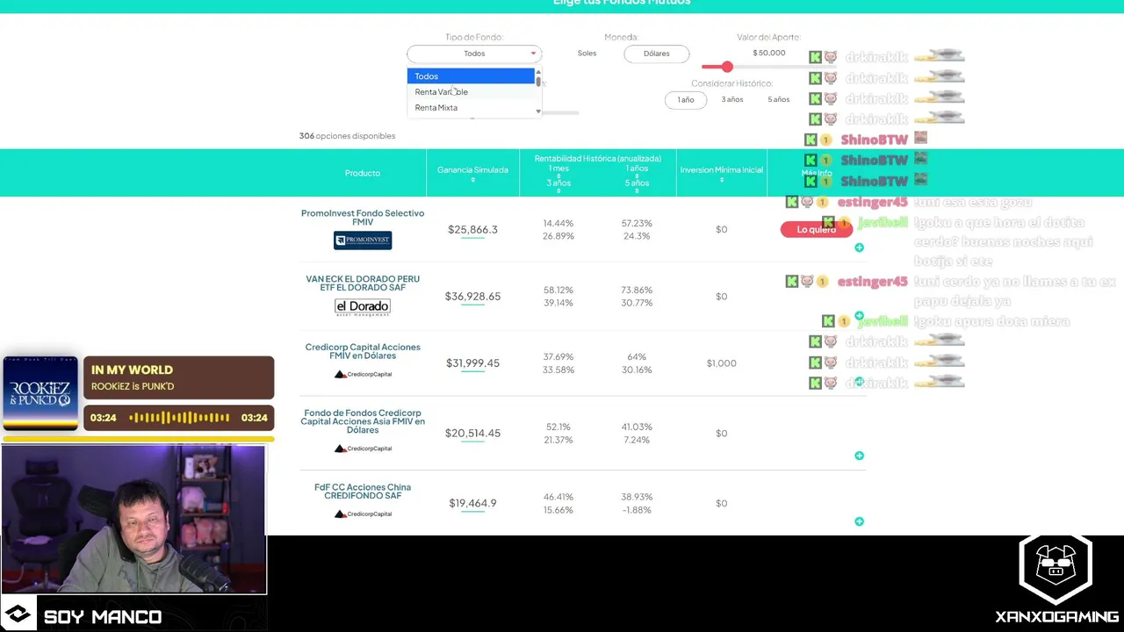
Task: Choose 5 años historical period
Action: (779, 100)
